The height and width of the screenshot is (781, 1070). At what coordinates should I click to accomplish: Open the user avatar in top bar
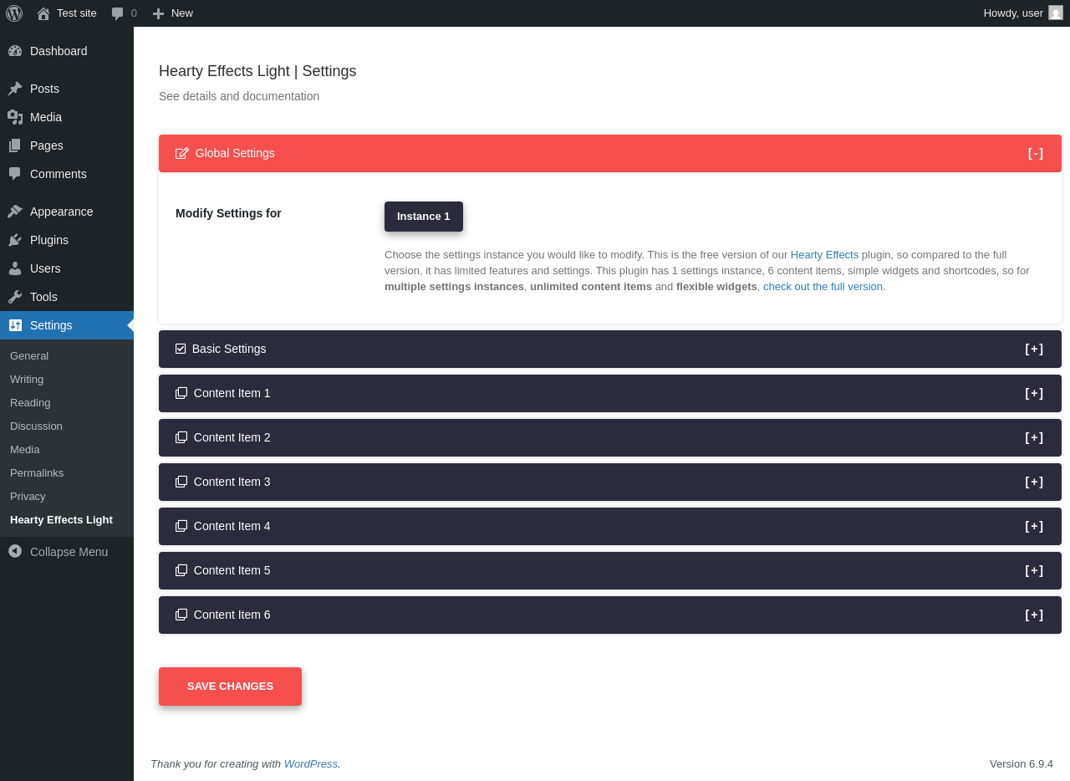point(1056,13)
